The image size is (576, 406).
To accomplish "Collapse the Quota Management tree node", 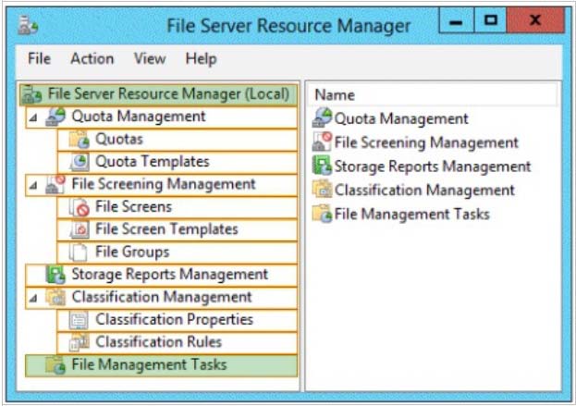I will click(33, 117).
